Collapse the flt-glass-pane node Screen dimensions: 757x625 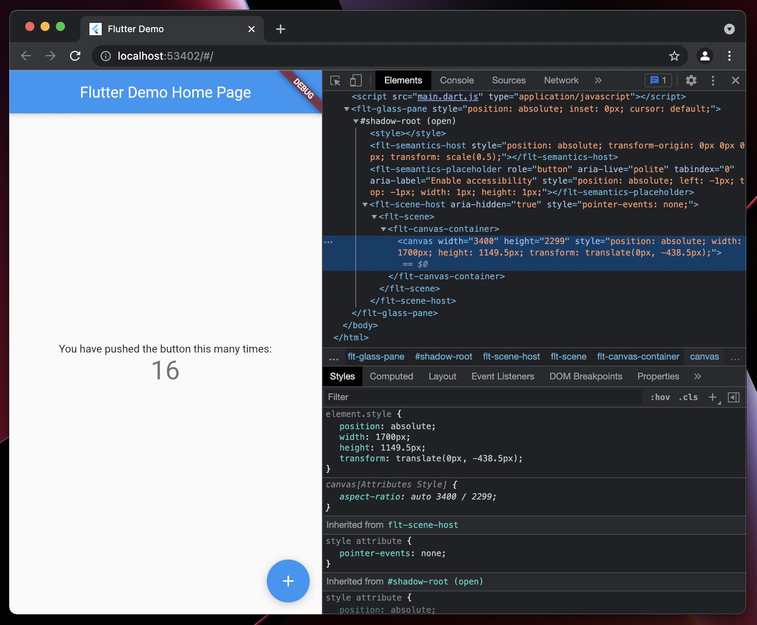[346, 109]
